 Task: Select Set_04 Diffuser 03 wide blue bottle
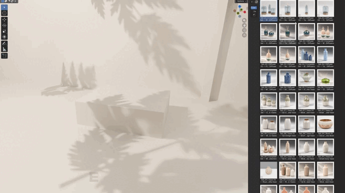(x=287, y=80)
